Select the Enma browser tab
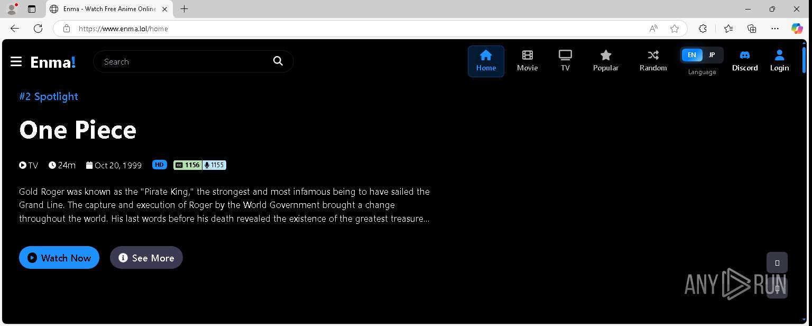812x326 pixels. [x=109, y=9]
